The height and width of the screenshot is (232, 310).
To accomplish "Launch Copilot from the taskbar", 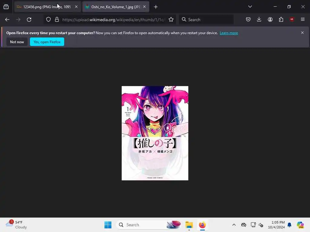I will (x=300, y=225).
